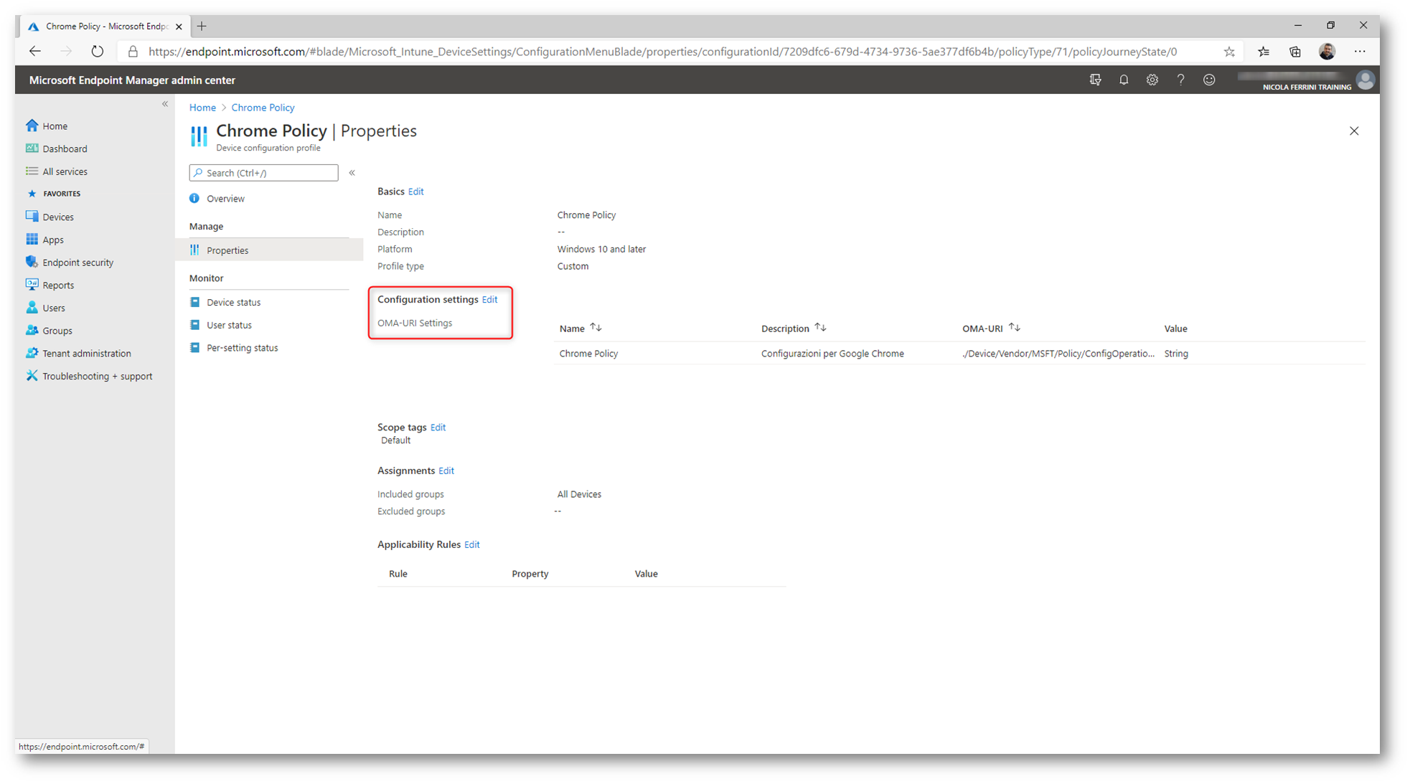
Task: Open User status under Monitor
Action: tap(229, 325)
